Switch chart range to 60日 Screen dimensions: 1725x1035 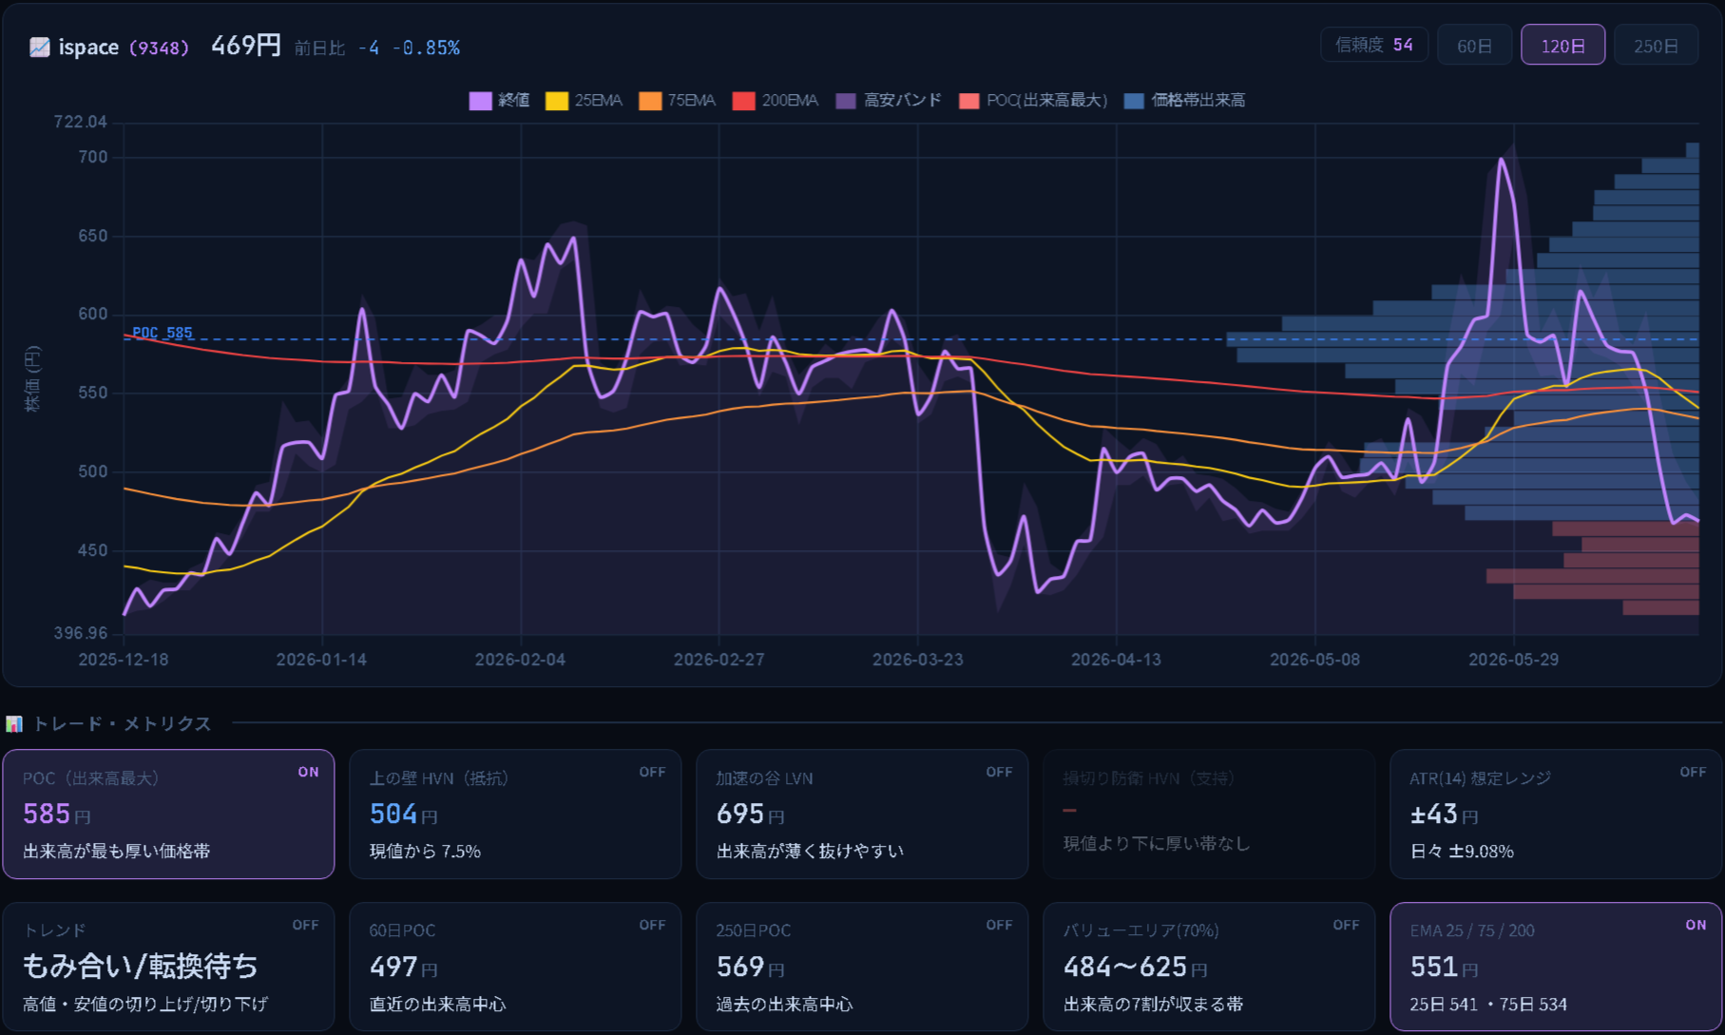[x=1474, y=46]
